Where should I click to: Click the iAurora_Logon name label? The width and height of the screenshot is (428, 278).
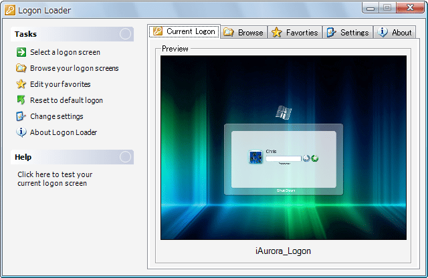(x=283, y=251)
